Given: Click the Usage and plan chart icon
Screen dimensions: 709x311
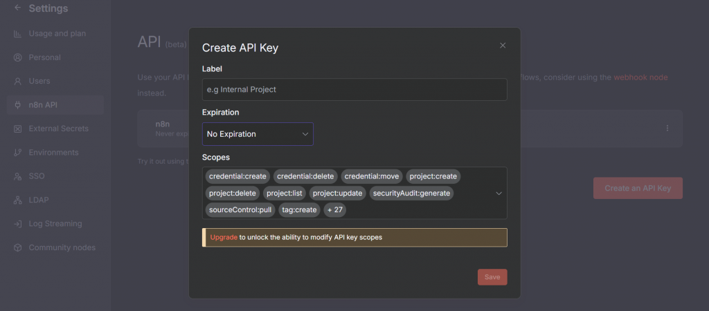Looking at the screenshot, I should point(17,34).
